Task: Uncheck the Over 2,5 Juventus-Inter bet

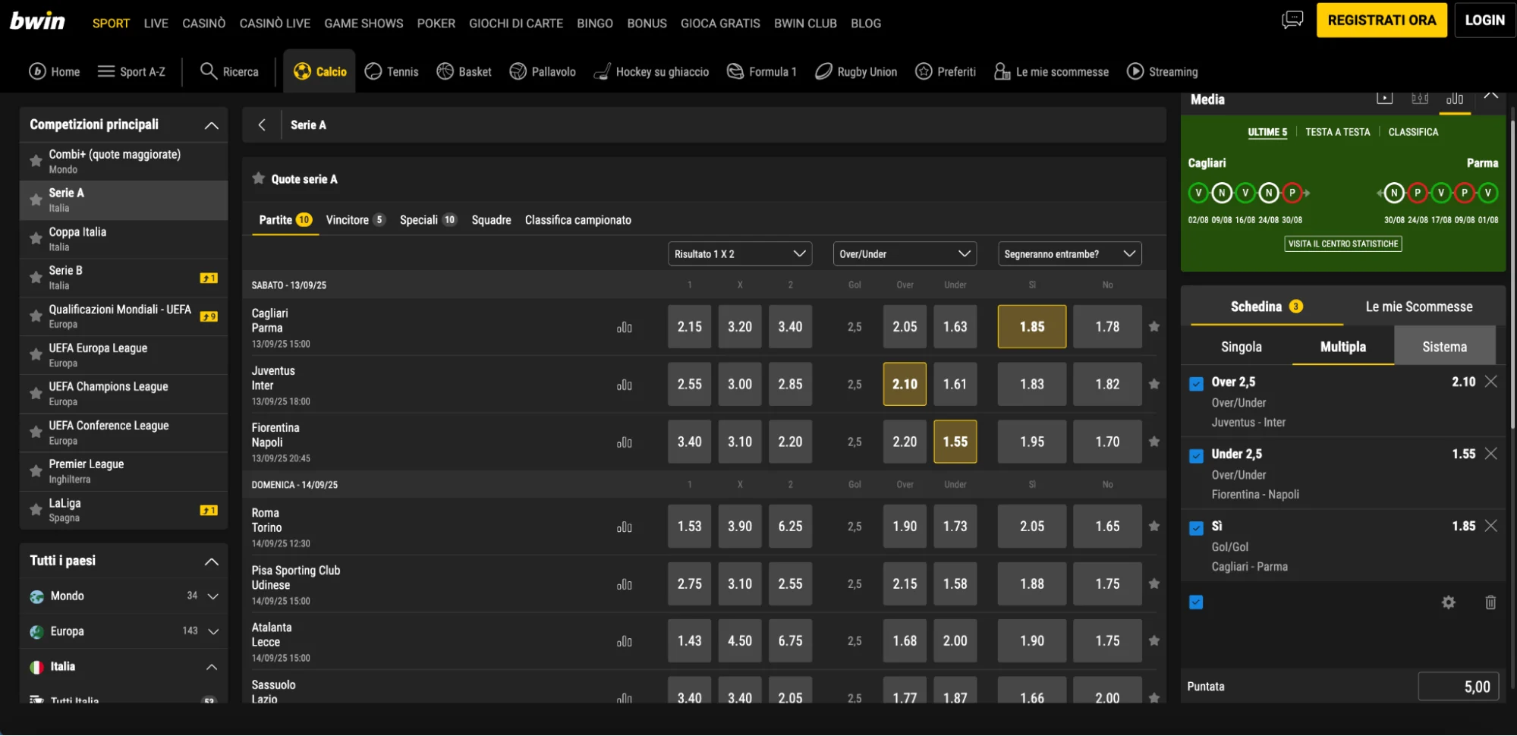Action: 1196,384
